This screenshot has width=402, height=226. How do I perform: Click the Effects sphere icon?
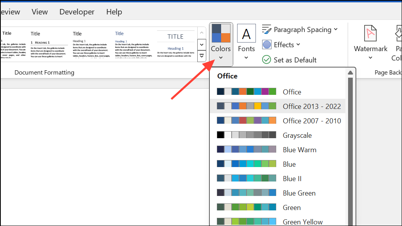tap(266, 44)
